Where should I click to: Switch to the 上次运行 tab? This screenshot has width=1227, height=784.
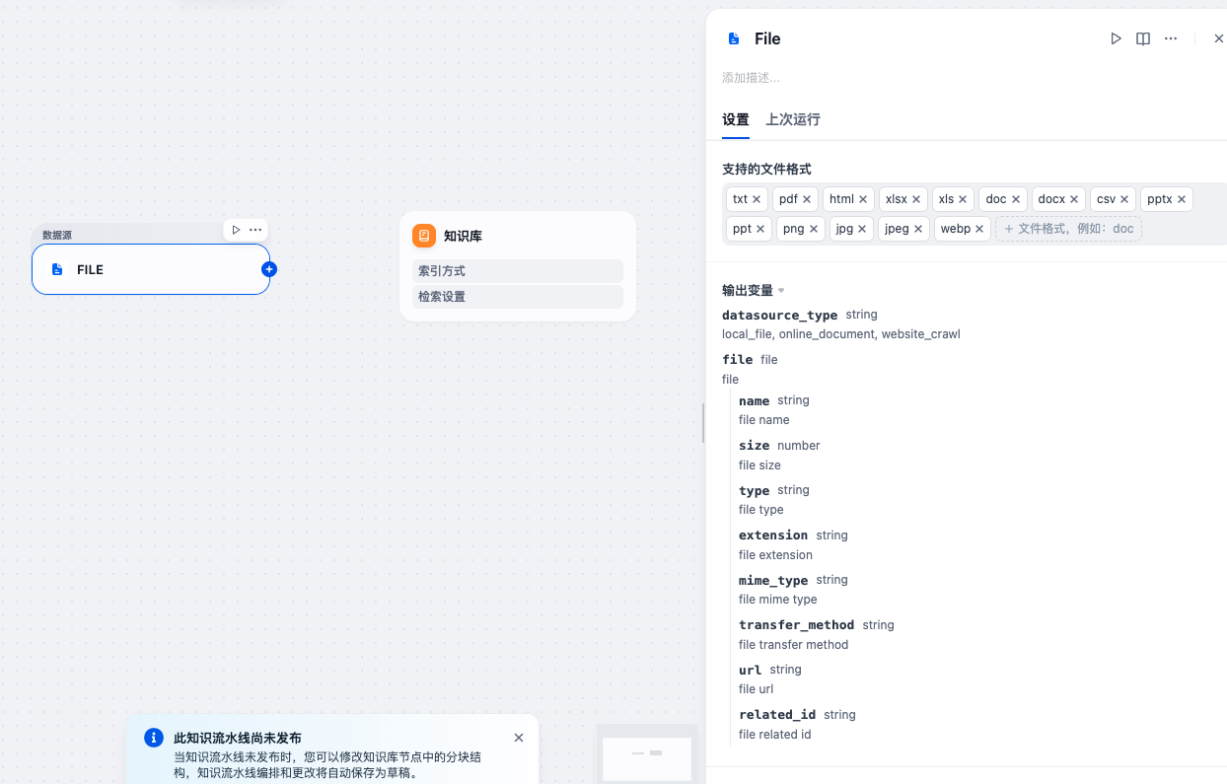coord(794,119)
